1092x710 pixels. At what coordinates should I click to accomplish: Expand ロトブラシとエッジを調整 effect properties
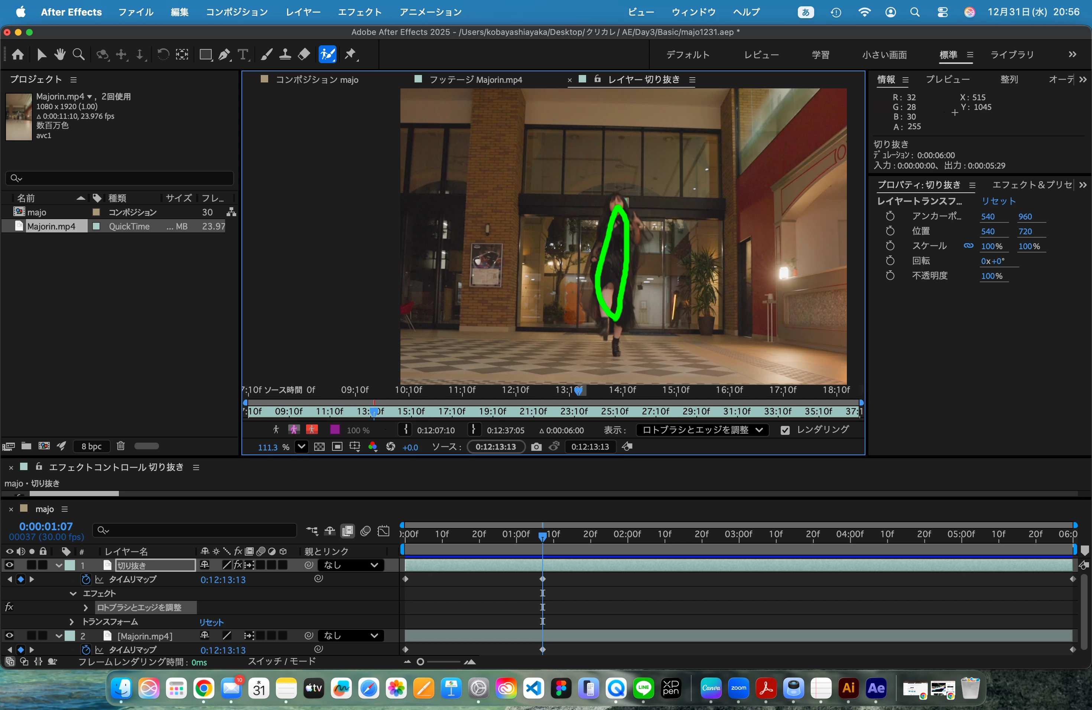85,607
